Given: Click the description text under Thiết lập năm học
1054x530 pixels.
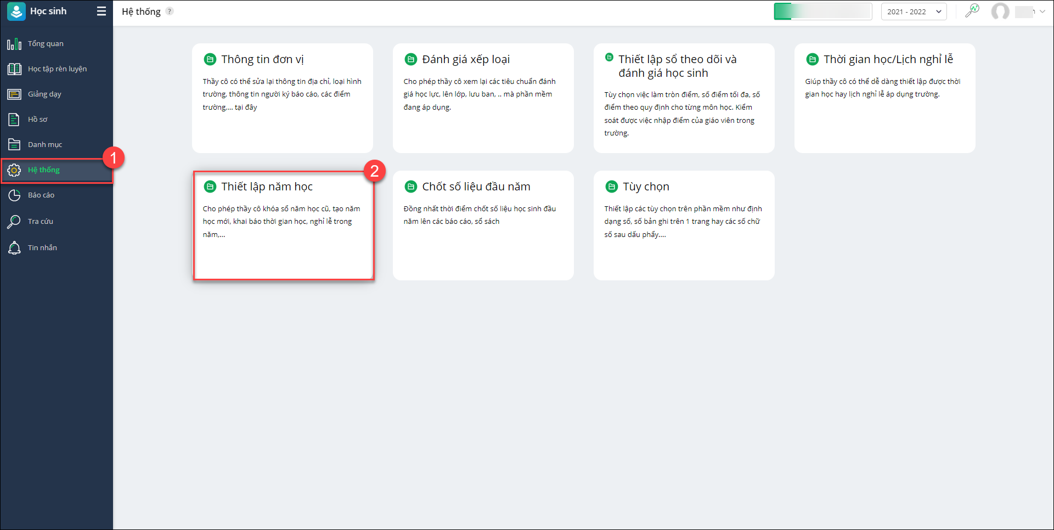Looking at the screenshot, I should tap(281, 222).
